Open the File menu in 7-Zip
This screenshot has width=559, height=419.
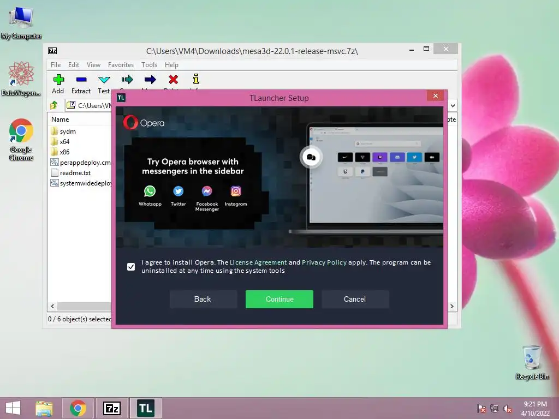point(56,65)
